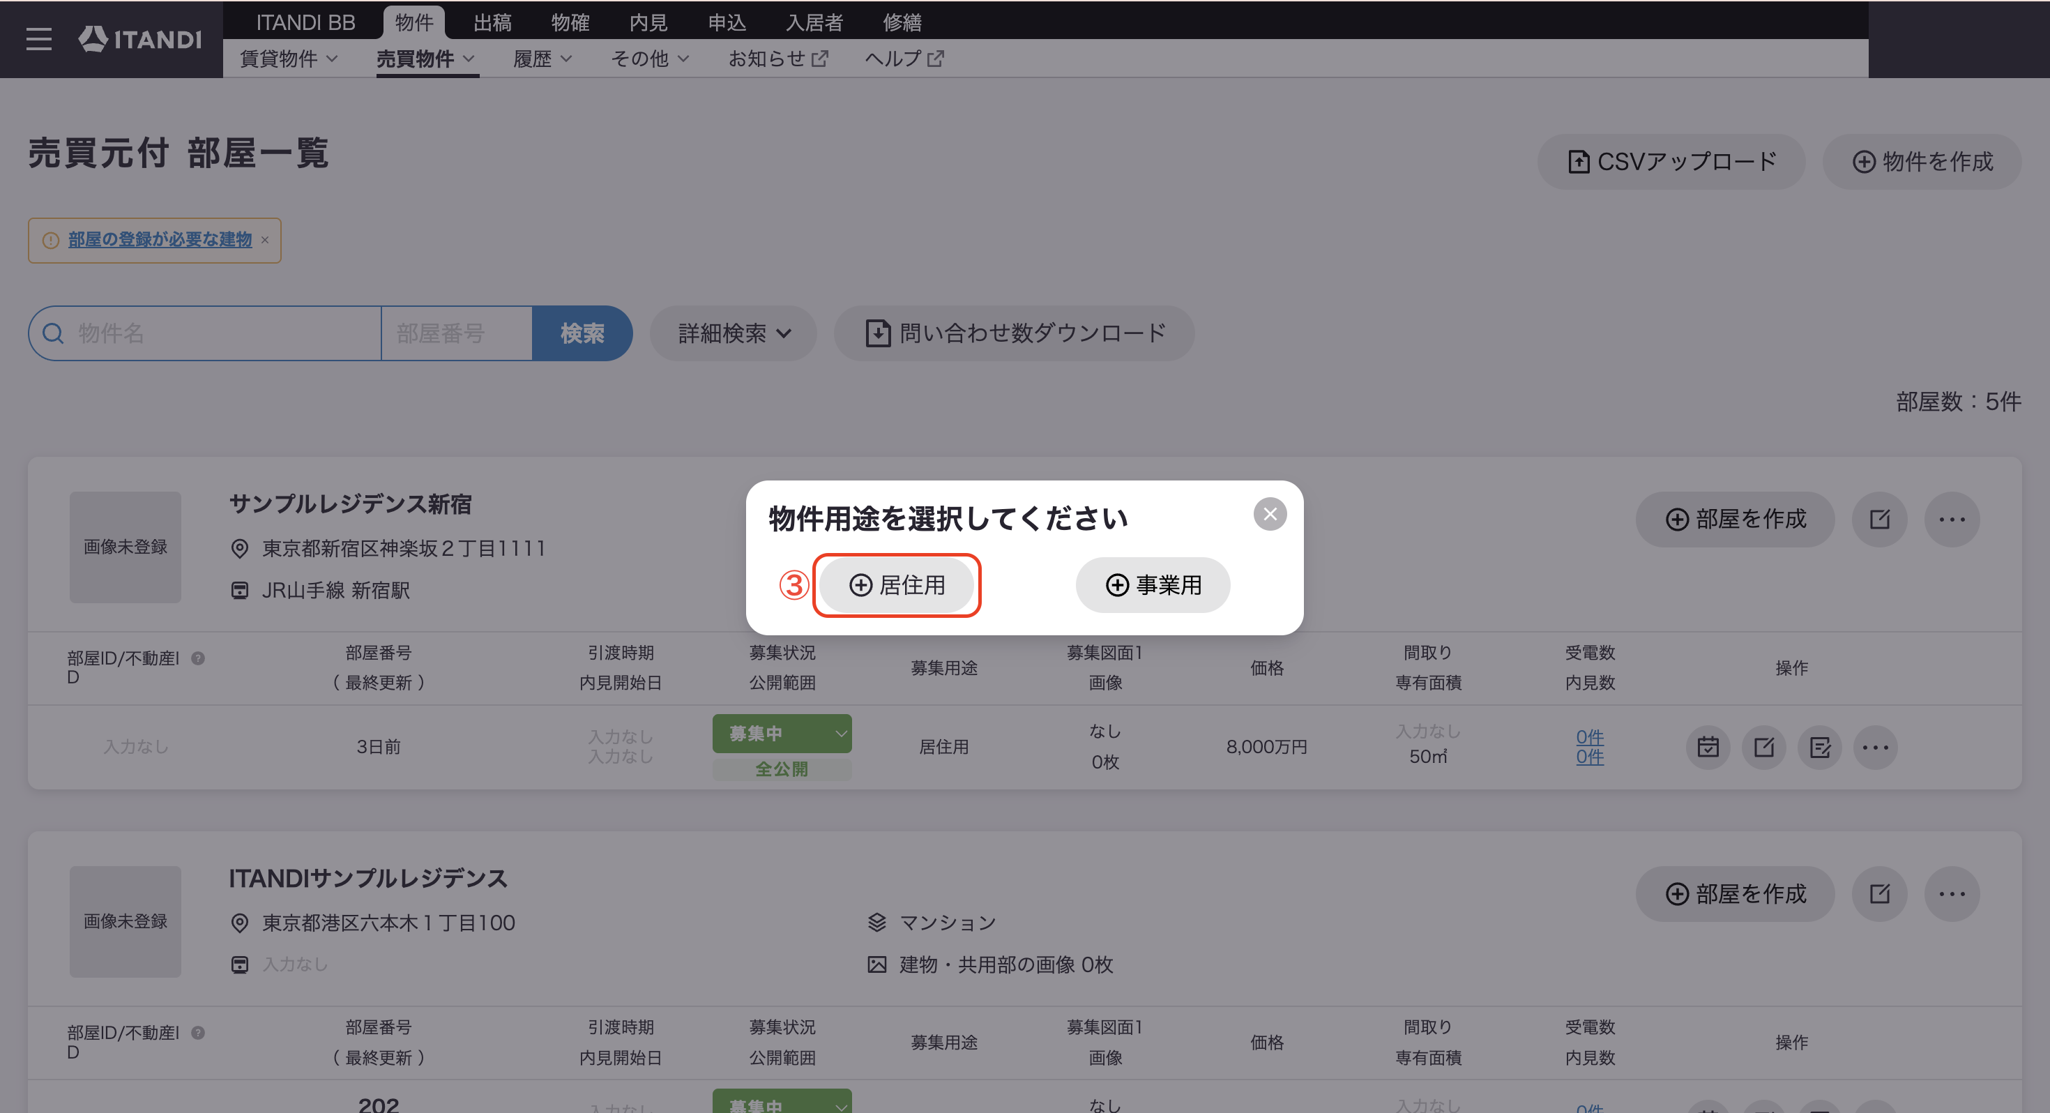2050x1113 pixels.
Task: Open the 受電数 0件 link of the 8,000万円 room
Action: (x=1589, y=737)
